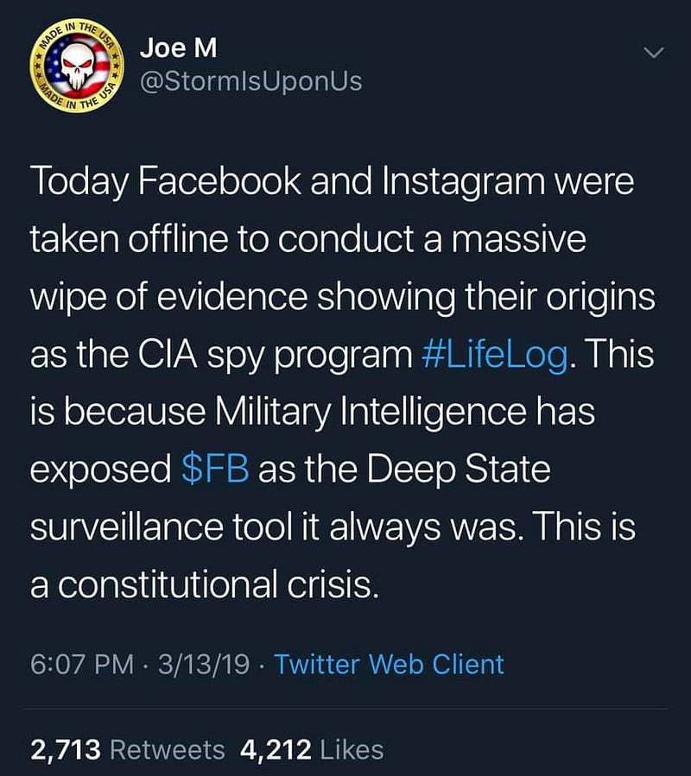
Task: Click the Likes label
Action: coord(352,749)
